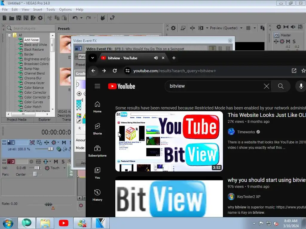Open KeyTester2 XP channel link
Screen dimensions: 306x229
click(x=249, y=197)
